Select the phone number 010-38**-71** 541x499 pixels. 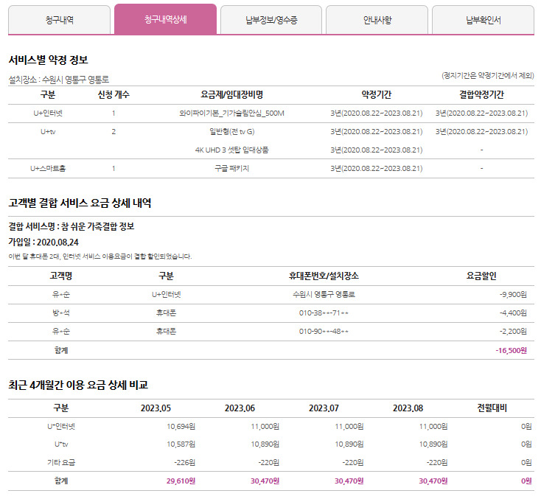[x=324, y=313]
